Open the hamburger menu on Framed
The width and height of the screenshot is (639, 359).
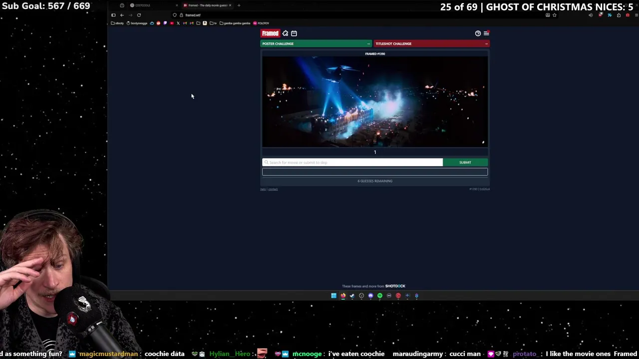click(486, 33)
